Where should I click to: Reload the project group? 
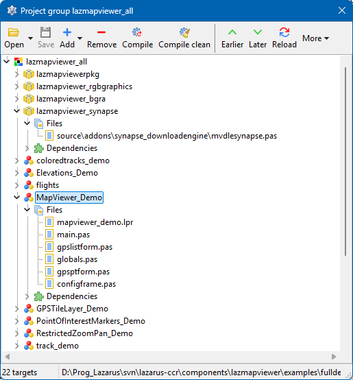pos(284,38)
